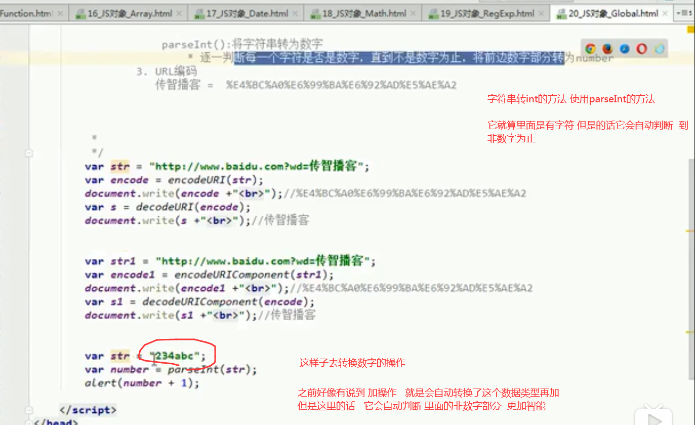Click the '传智播客 = %E4%BC...' comment line
Viewport: 695px width, 425px height.
click(306, 85)
